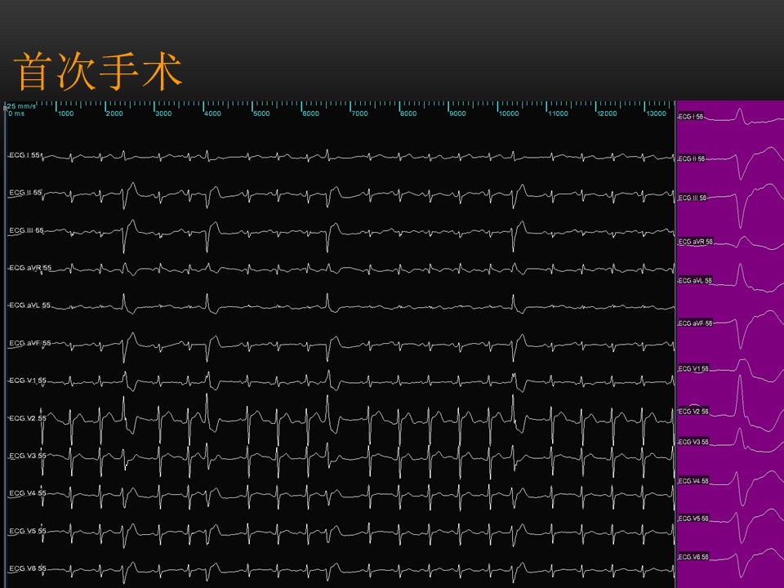784x588 pixels.
Task: Click the 3000 ms mark on time ruler
Action: [163, 114]
